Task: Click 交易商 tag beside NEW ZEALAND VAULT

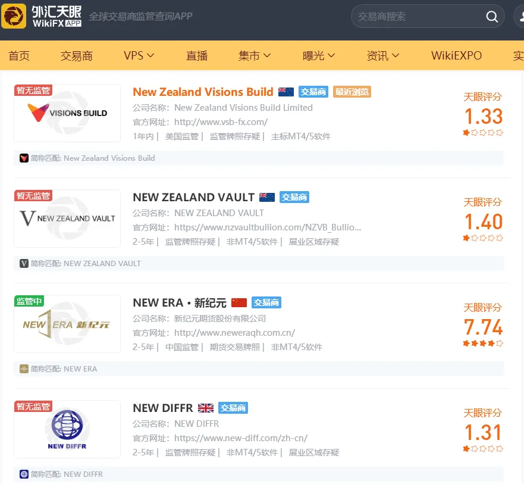Action: pyautogui.click(x=294, y=197)
